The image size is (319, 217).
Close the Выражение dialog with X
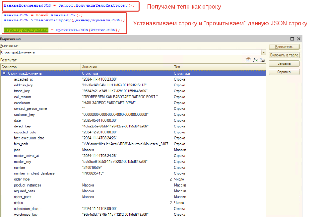point(298,39)
